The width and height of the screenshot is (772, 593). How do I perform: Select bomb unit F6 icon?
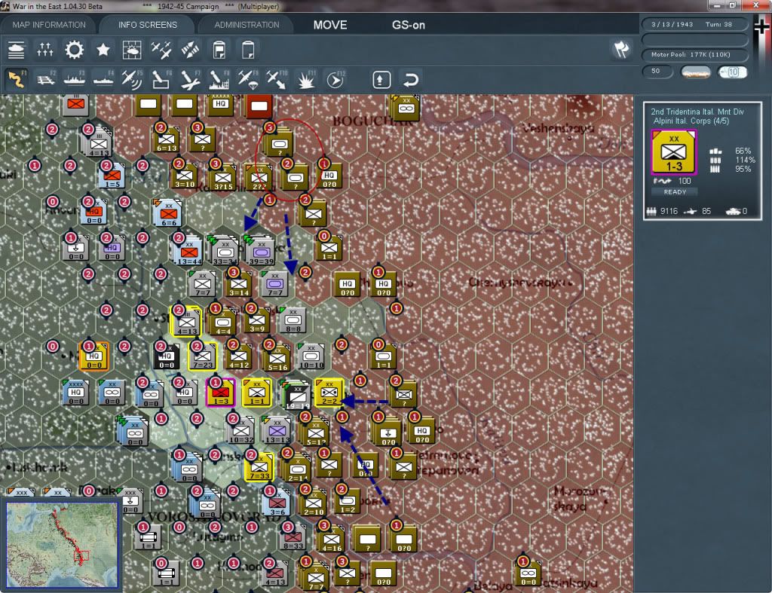coord(161,79)
